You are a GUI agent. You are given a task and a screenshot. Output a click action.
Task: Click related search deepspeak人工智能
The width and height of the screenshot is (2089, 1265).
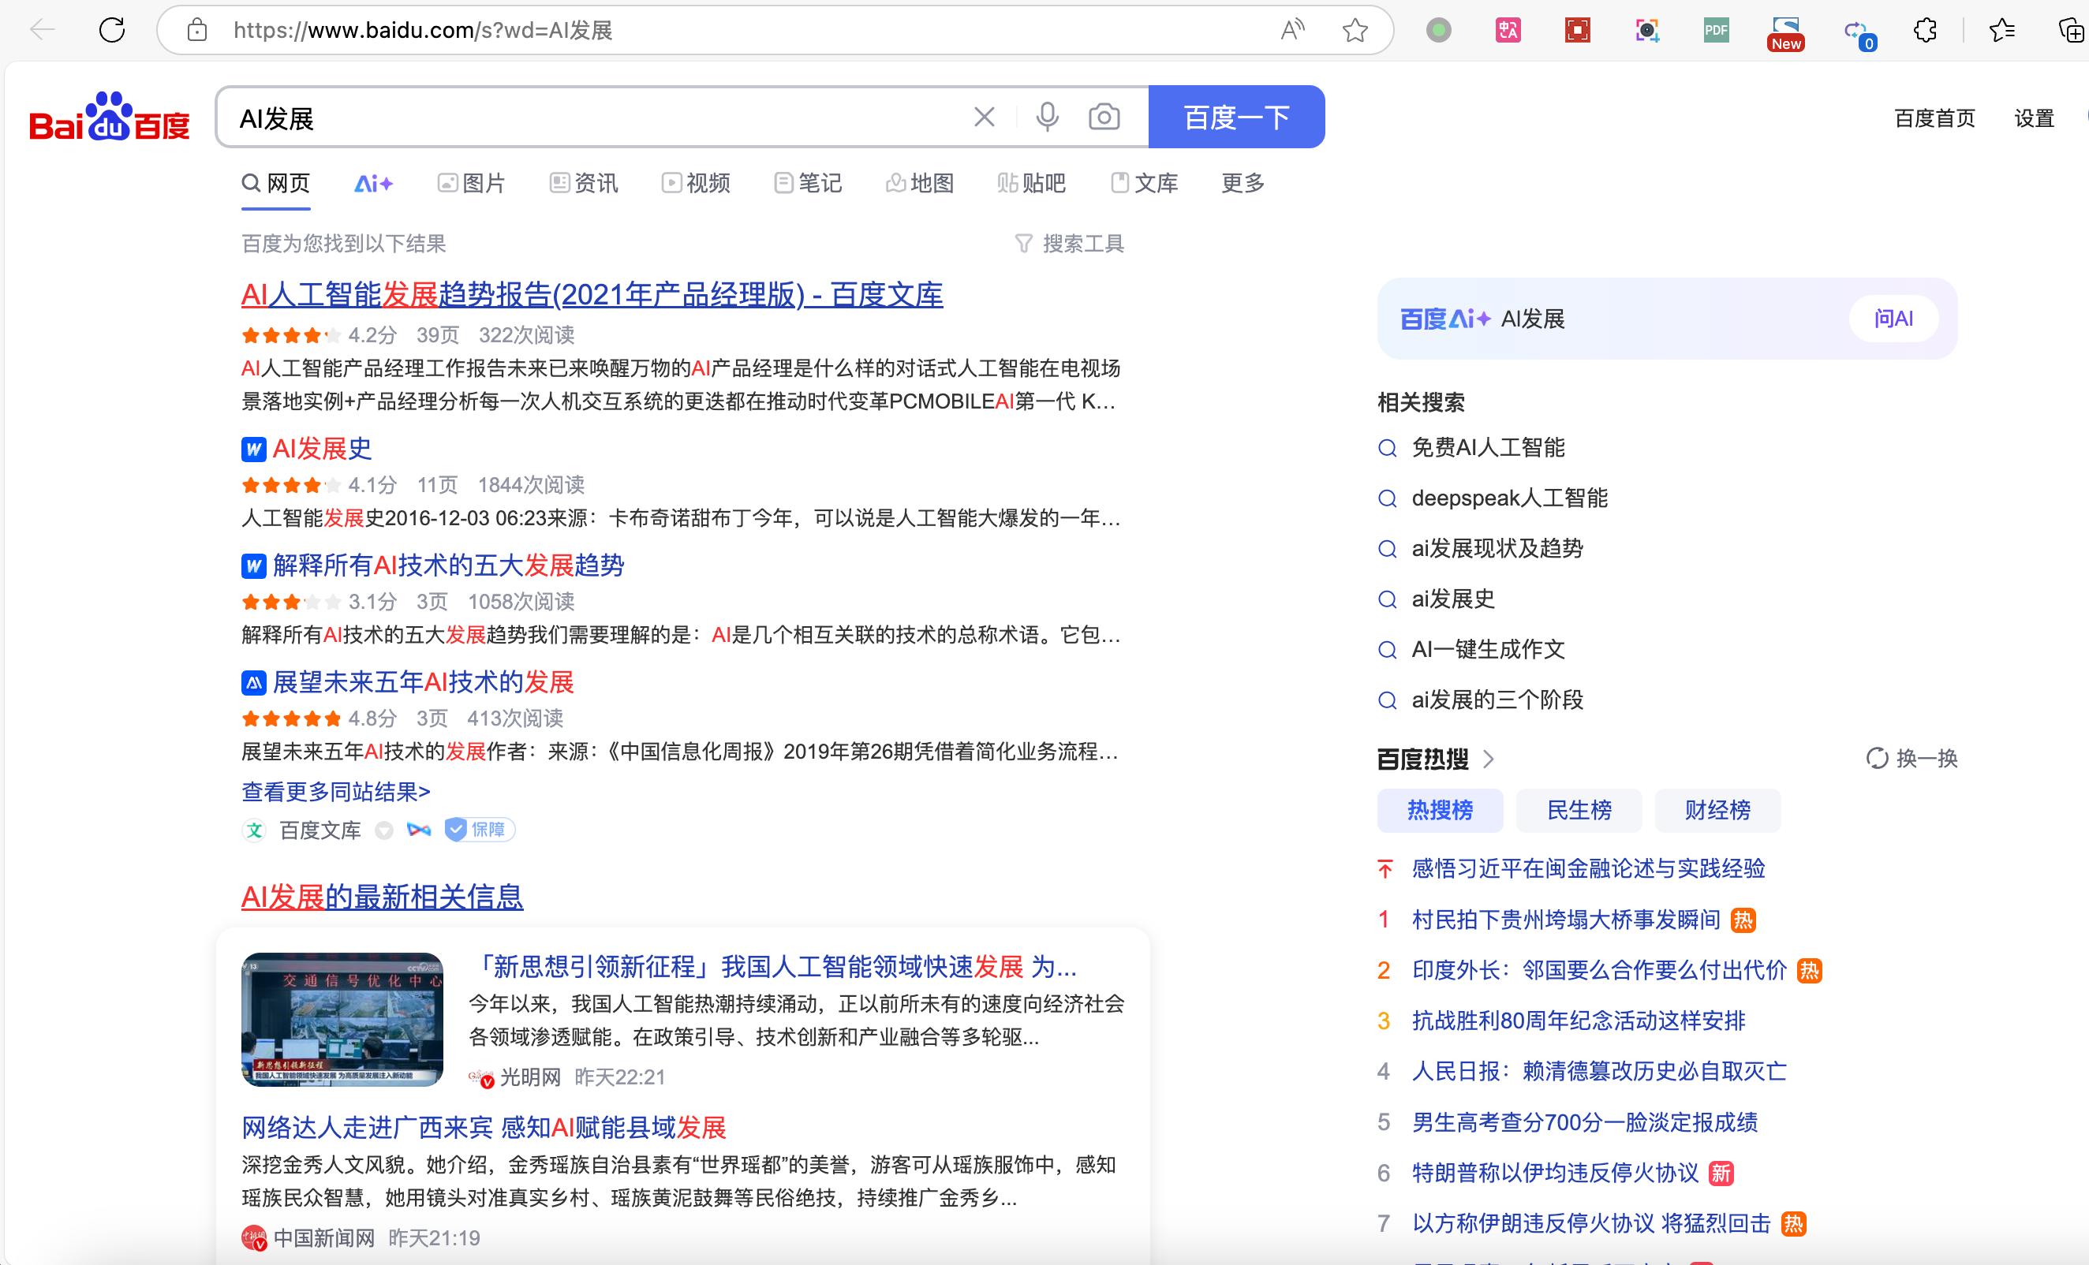click(1509, 498)
